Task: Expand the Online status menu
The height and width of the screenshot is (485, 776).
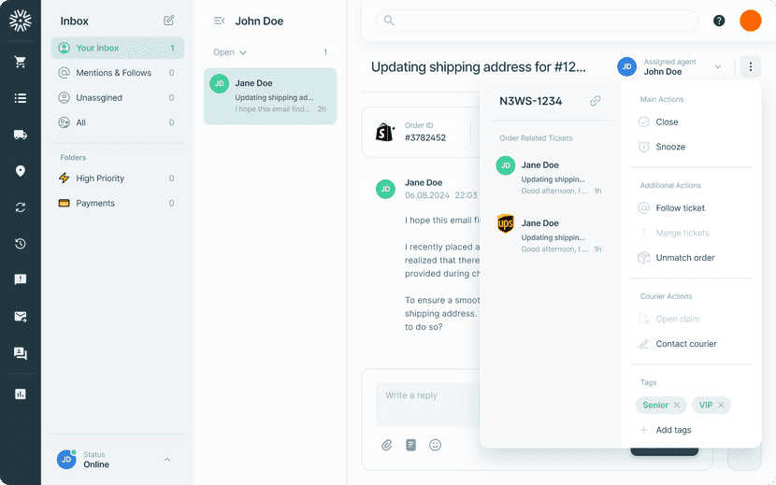Action: coord(167,459)
